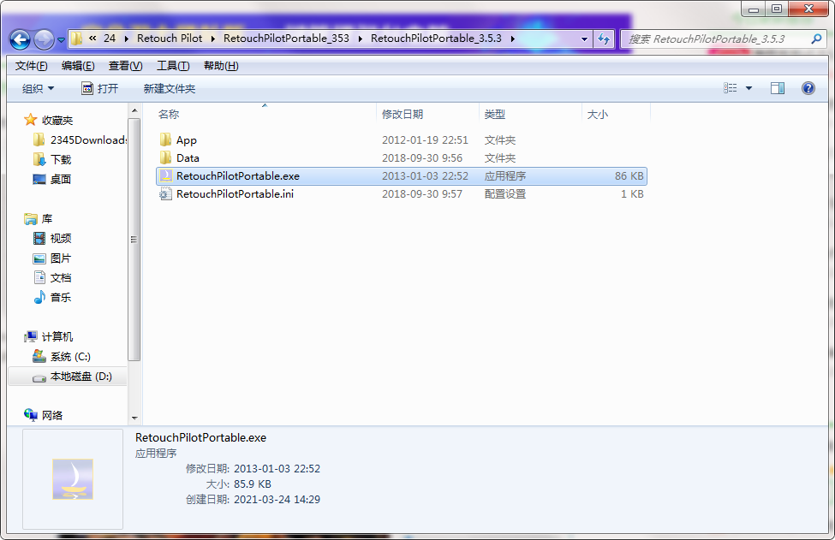Go back with the Back arrow button
The width and height of the screenshot is (835, 540).
click(x=21, y=39)
